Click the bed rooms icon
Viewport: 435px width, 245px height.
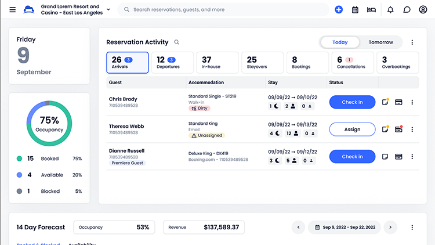372,10
